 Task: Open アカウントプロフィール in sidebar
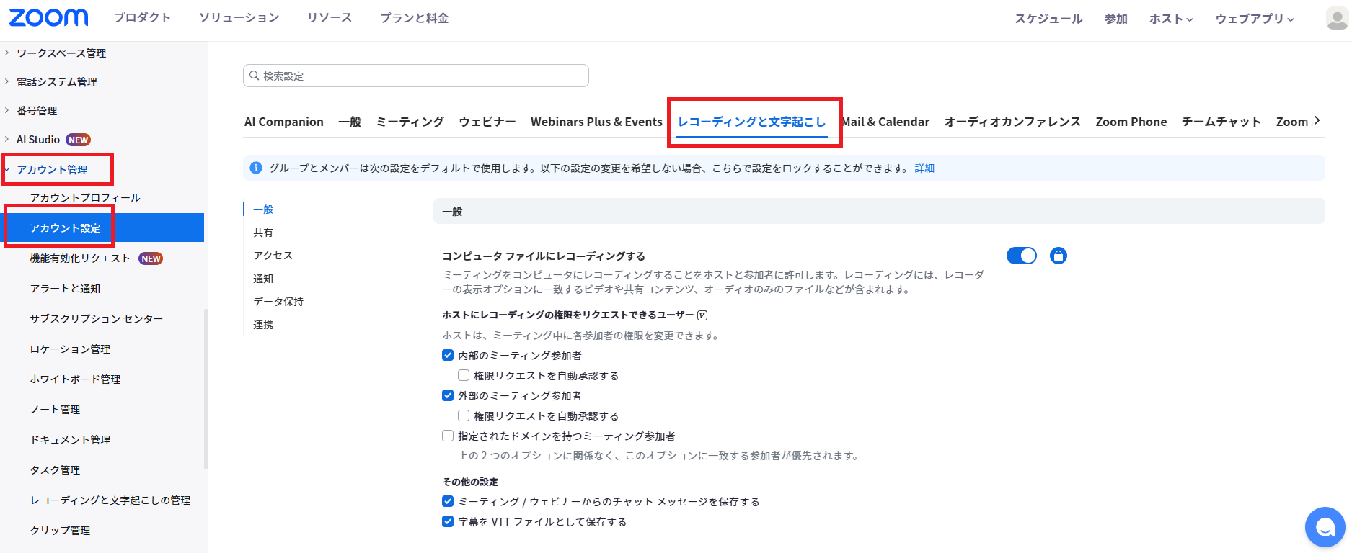tap(85, 197)
